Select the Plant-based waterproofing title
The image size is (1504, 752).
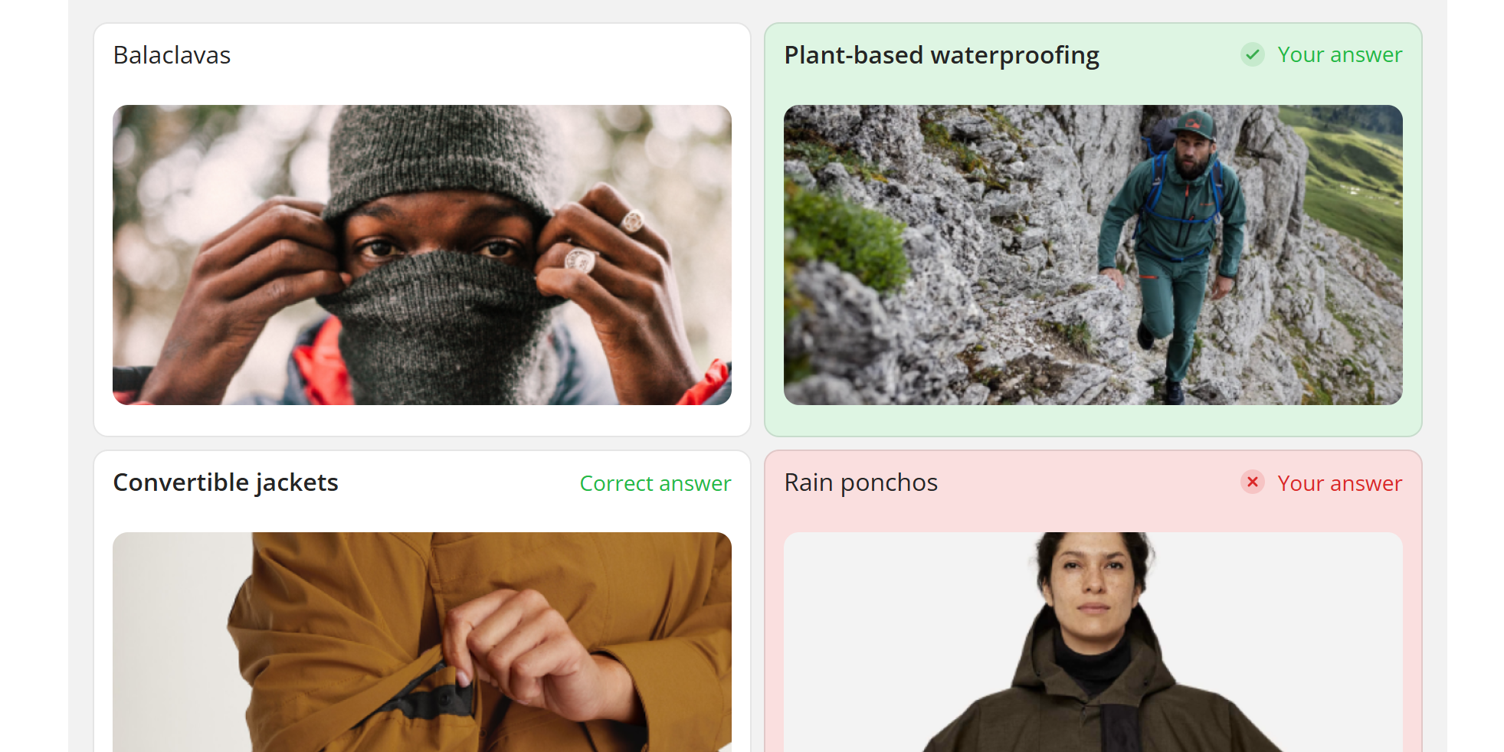coord(942,55)
